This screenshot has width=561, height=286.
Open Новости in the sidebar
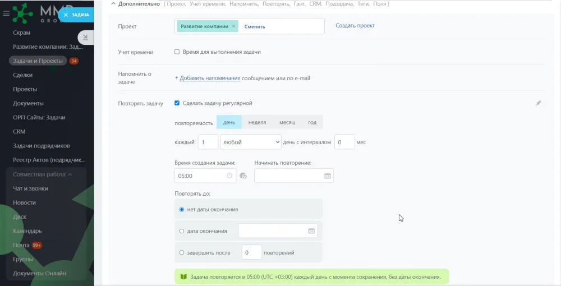(x=24, y=202)
